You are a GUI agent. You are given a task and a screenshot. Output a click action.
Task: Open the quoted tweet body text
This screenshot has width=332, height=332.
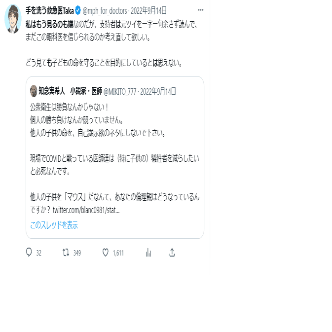[x=114, y=158]
